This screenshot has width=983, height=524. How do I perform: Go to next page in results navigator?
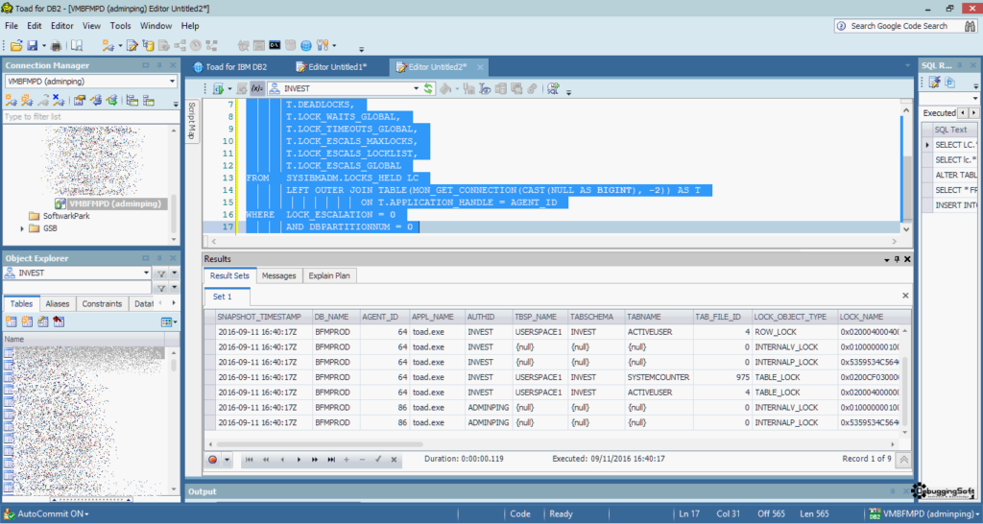pos(315,460)
